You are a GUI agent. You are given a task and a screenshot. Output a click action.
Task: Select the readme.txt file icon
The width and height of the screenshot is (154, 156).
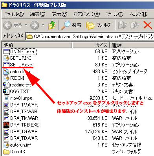[6, 85]
